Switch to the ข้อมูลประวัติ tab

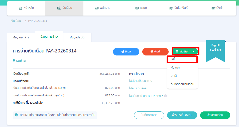77,37
